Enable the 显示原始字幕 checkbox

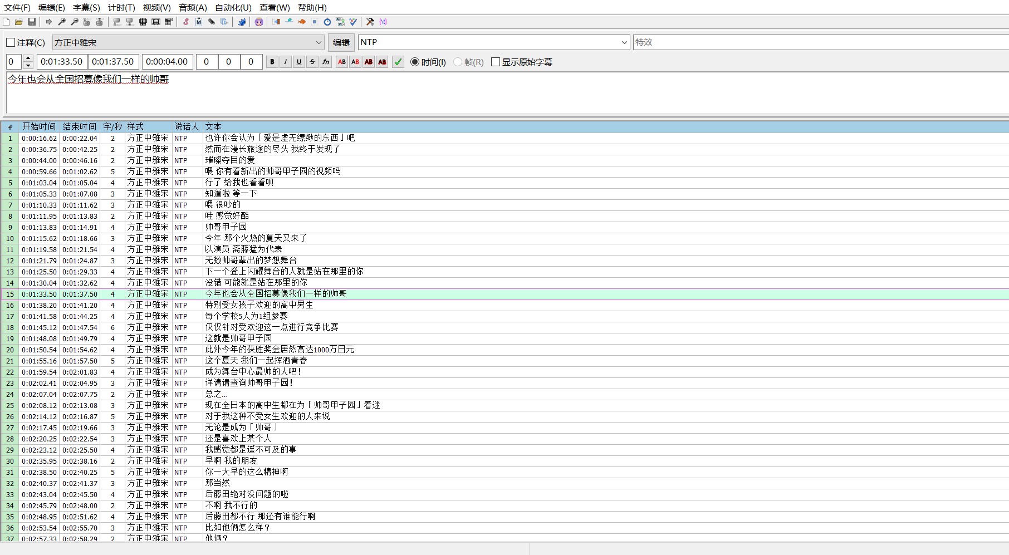[496, 62]
